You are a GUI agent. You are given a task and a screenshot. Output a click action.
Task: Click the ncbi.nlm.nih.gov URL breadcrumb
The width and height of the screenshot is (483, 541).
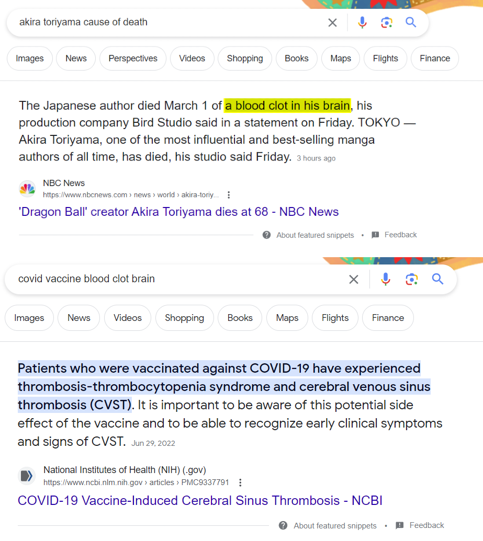point(136,482)
